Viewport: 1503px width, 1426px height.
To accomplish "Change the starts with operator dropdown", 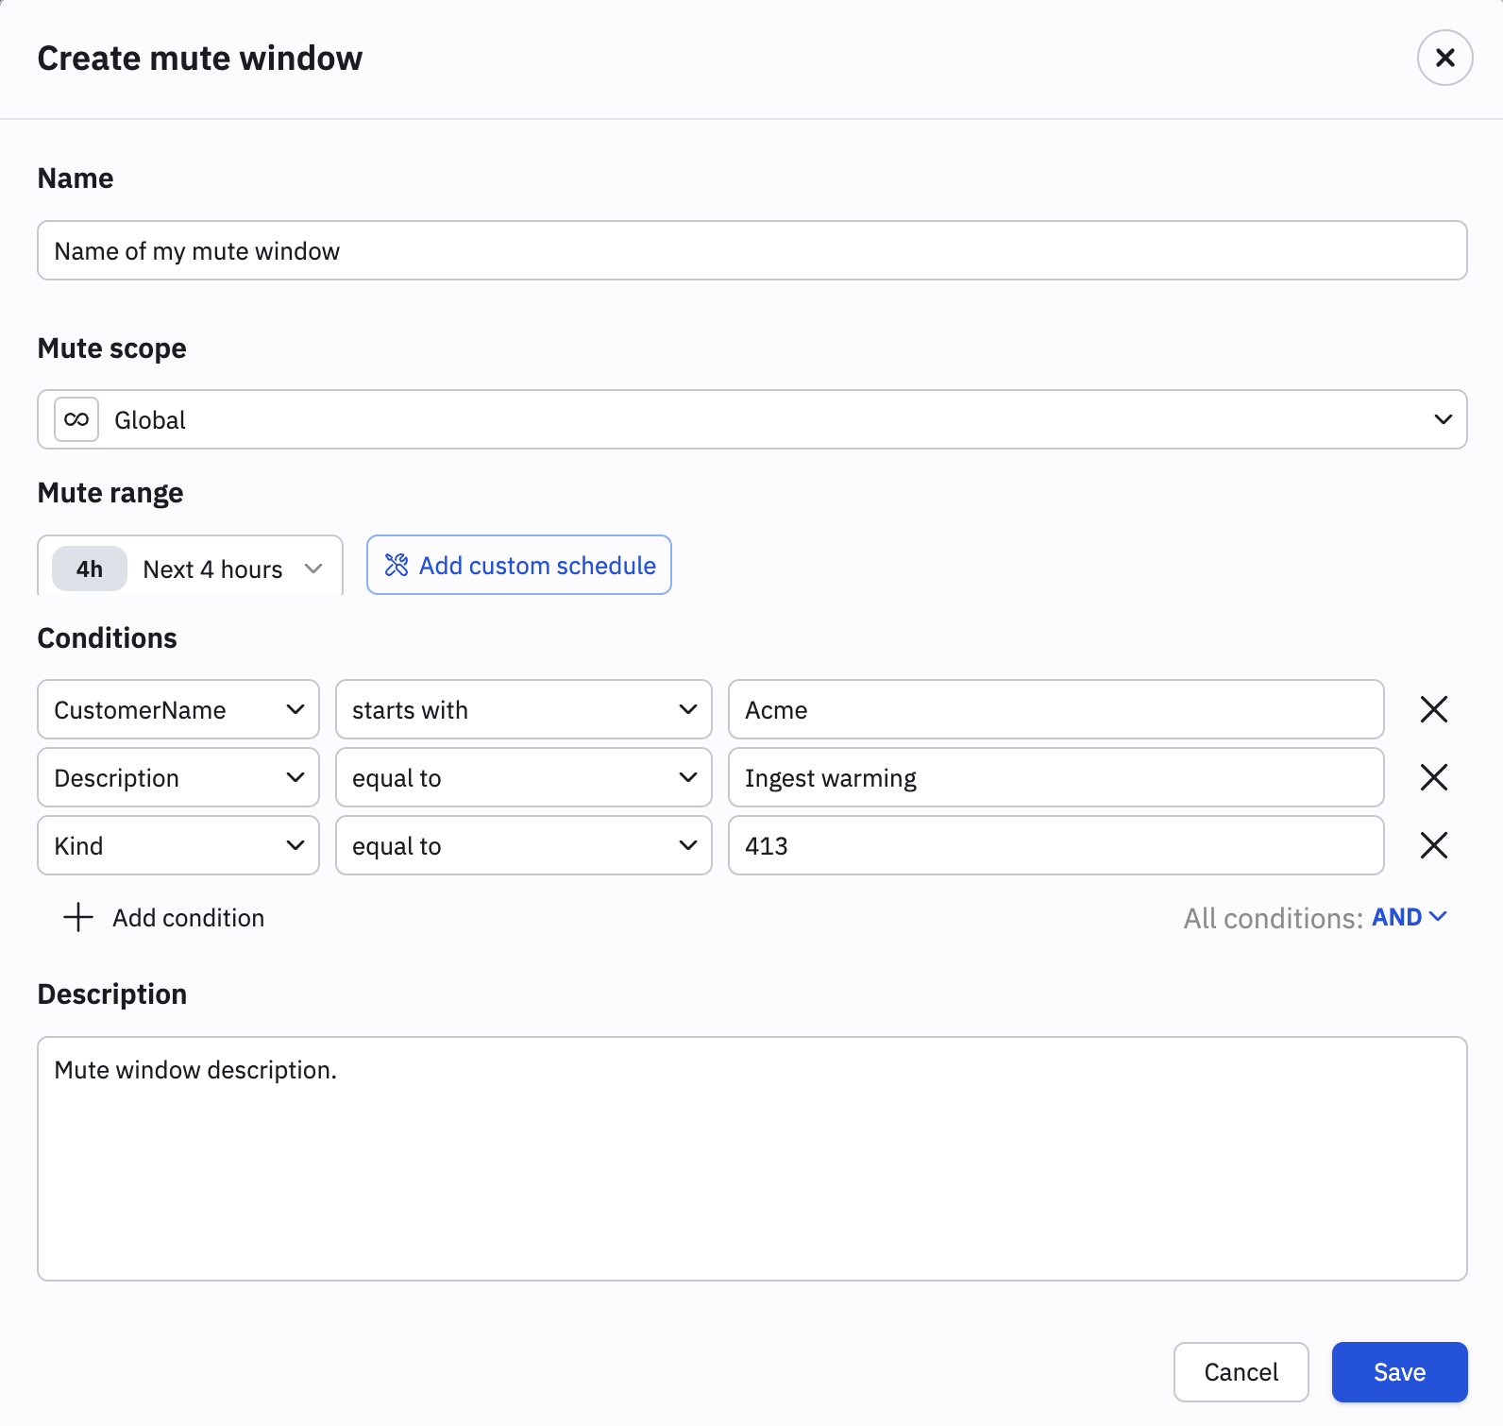I will pos(523,709).
